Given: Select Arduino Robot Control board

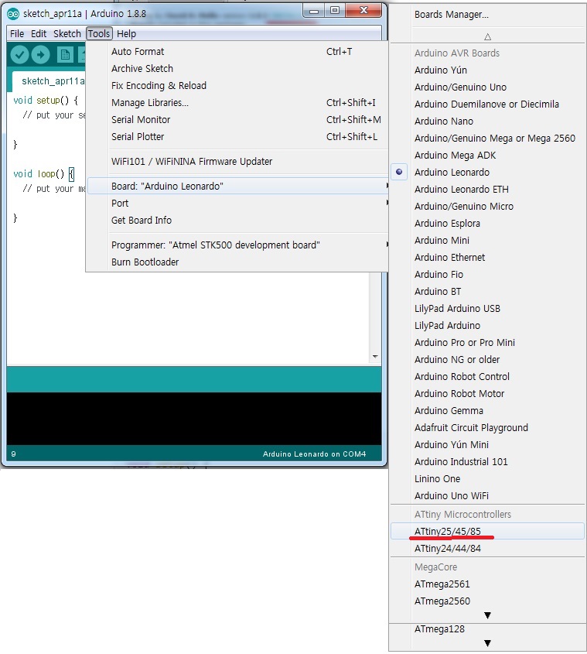Looking at the screenshot, I should [487, 377].
